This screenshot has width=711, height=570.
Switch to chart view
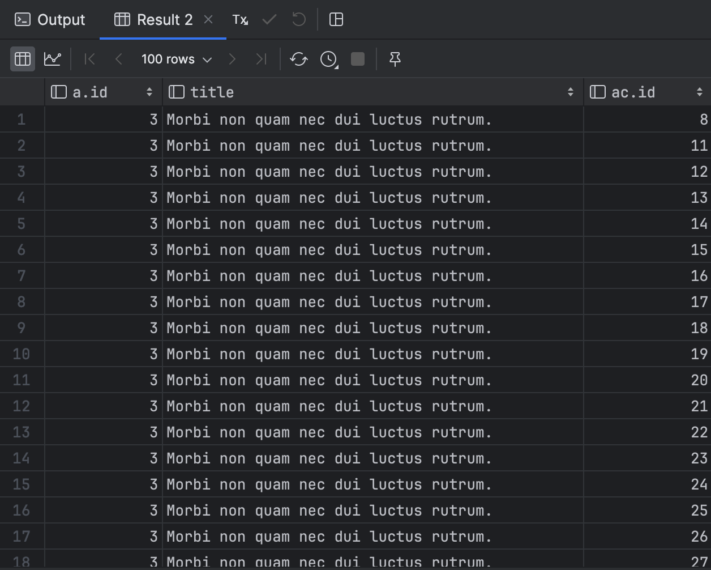53,59
